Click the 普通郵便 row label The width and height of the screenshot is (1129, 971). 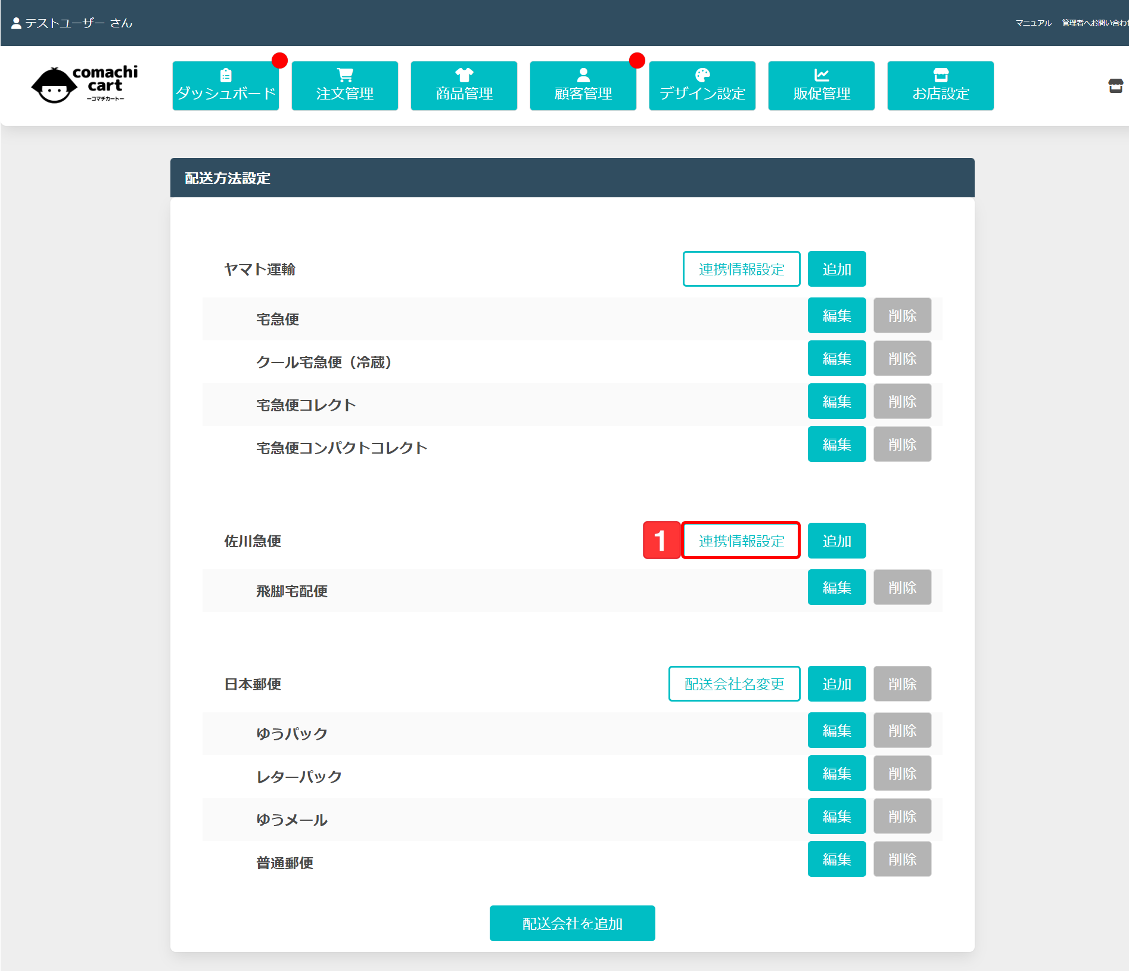tap(285, 863)
